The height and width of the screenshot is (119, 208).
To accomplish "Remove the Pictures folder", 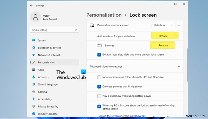I will [163, 46].
